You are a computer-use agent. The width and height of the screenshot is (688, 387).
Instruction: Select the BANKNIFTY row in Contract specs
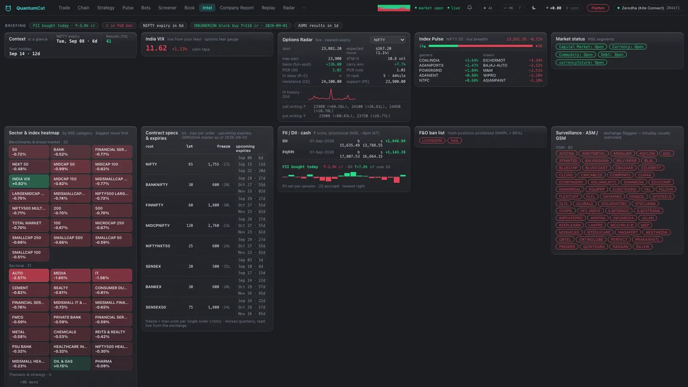pyautogui.click(x=207, y=184)
